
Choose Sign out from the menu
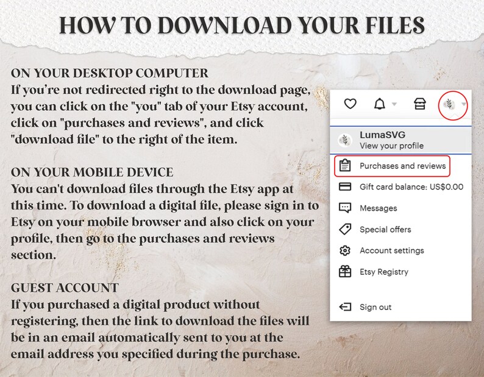[x=400, y=307]
